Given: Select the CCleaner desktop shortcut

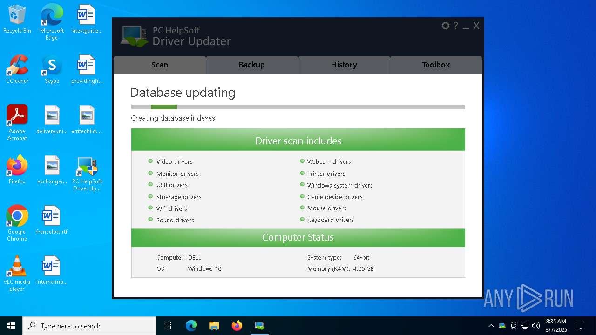Looking at the screenshot, I should coord(17,70).
